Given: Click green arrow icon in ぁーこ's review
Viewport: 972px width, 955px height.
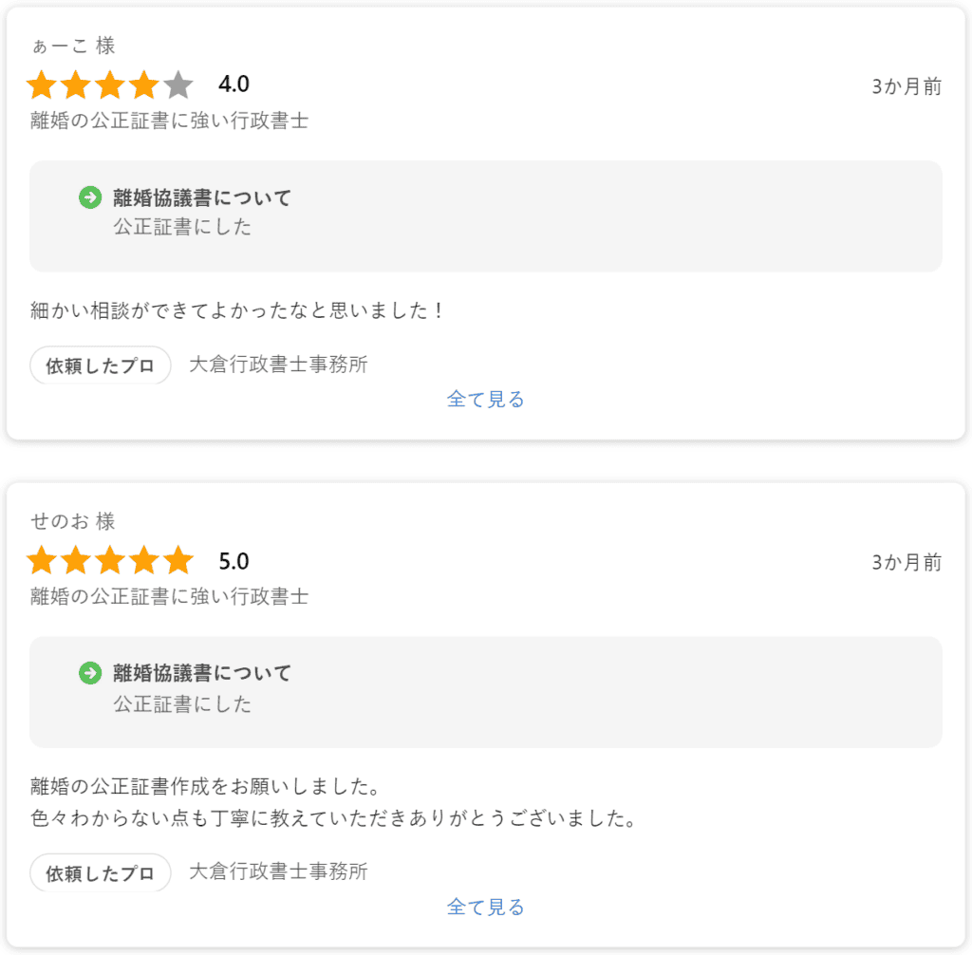Looking at the screenshot, I should [x=90, y=197].
